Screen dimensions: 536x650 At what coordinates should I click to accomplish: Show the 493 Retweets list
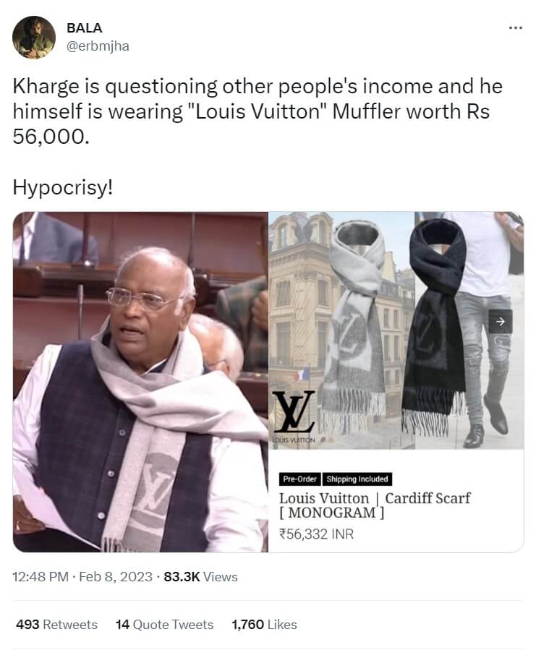[57, 624]
